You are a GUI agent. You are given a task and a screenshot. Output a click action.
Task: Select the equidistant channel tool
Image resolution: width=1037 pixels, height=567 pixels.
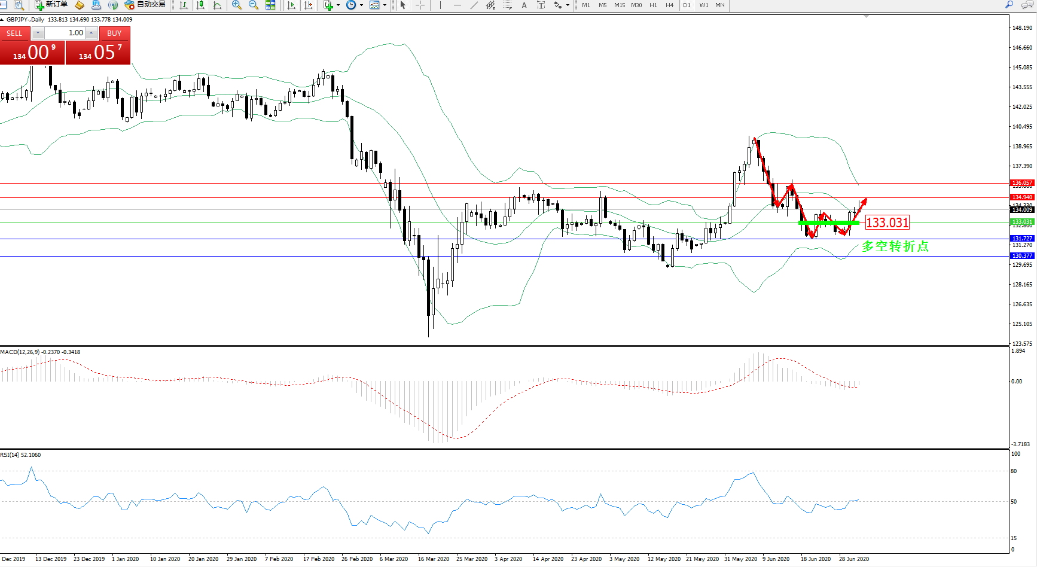pos(490,5)
